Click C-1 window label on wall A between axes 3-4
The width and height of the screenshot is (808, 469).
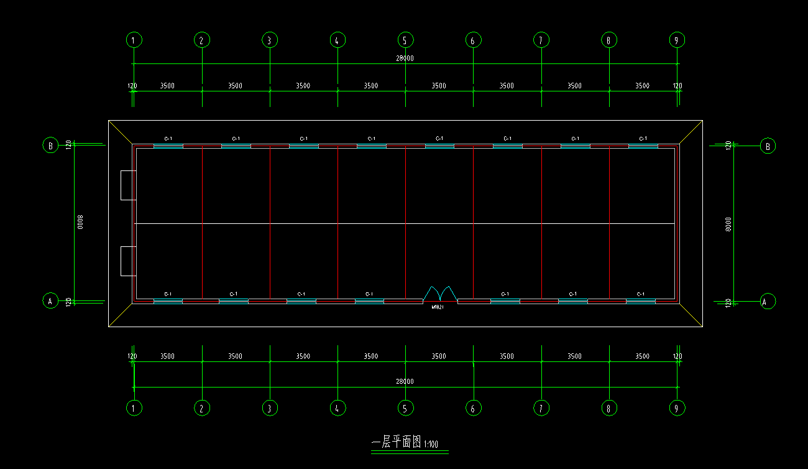coord(301,294)
